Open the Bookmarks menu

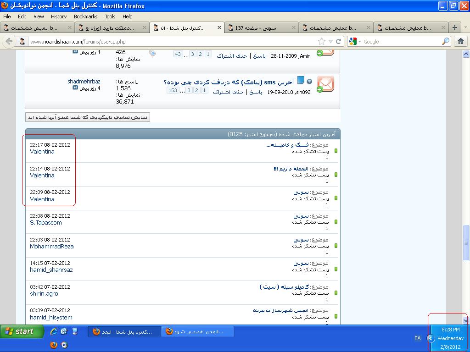click(85, 16)
